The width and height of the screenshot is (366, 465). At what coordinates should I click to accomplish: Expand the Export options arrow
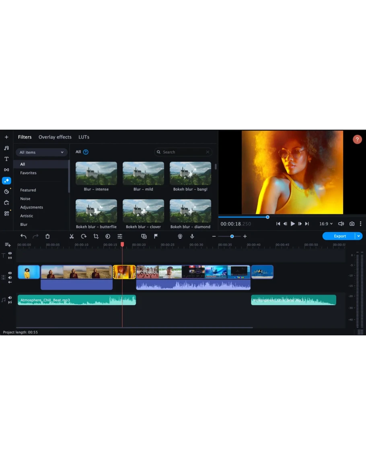coord(359,236)
